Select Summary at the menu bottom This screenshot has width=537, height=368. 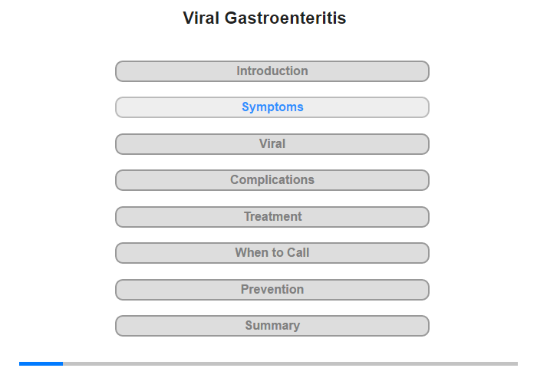pos(272,326)
